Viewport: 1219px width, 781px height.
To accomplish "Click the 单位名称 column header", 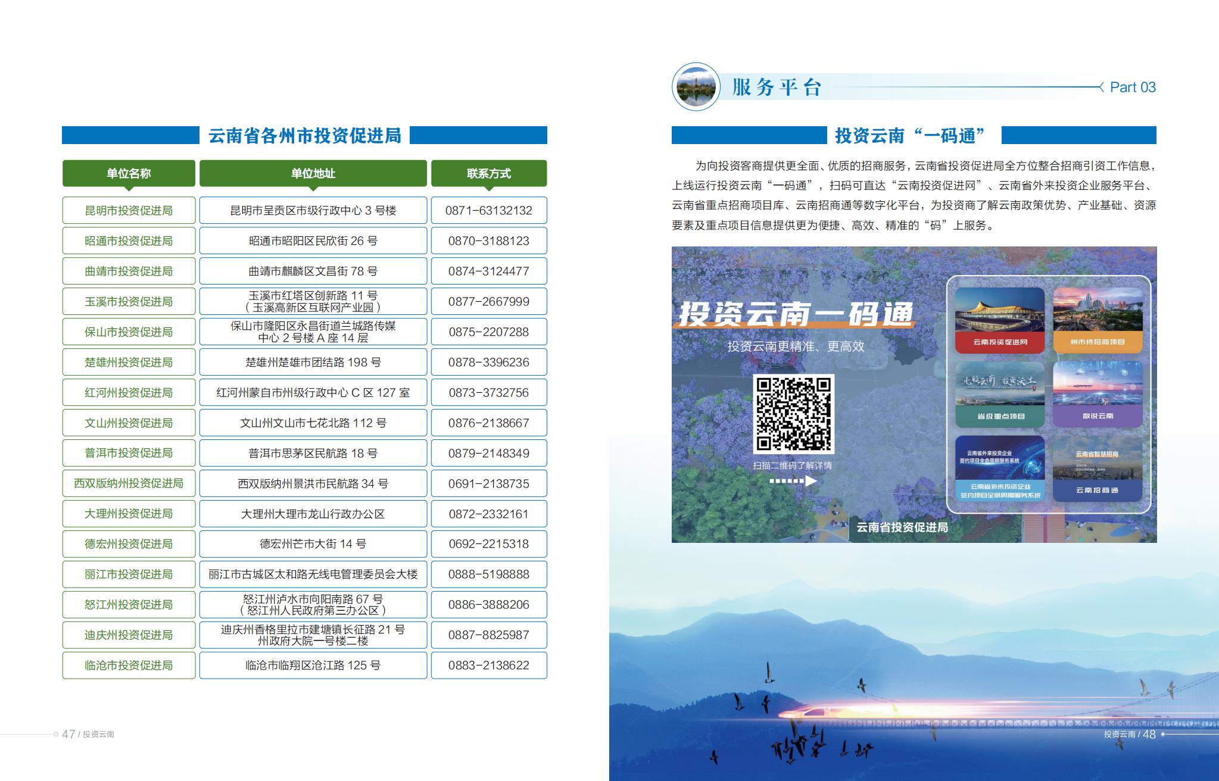I will [129, 174].
